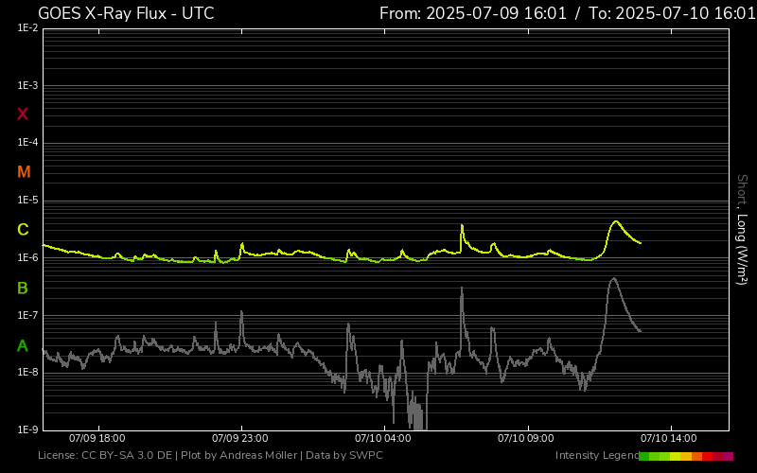Click the "07/09 23:00" time axis label
Viewport: 757px width, 473px height.
(x=240, y=438)
